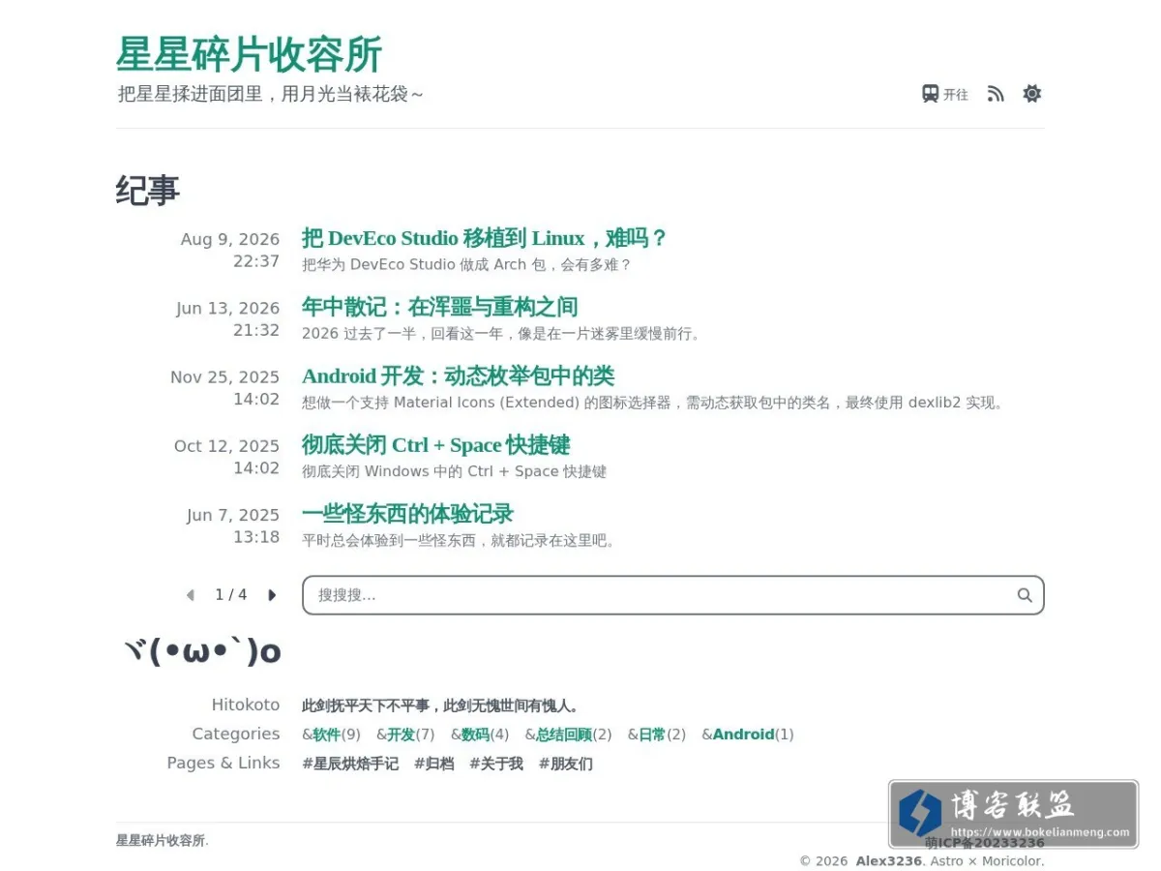Click the date Jun 7, 2025
The height and width of the screenshot is (871, 1161).
click(x=233, y=514)
